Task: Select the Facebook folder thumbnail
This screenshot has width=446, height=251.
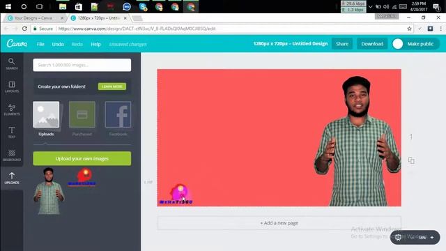Action: pos(118,114)
